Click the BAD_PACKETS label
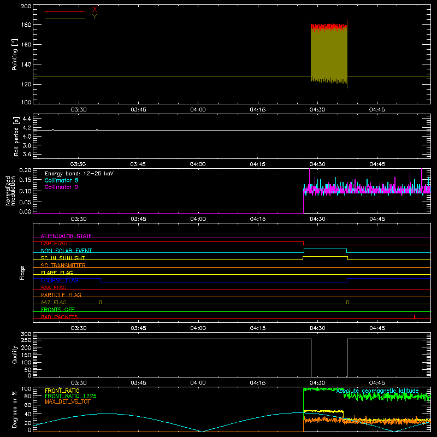 (x=60, y=317)
